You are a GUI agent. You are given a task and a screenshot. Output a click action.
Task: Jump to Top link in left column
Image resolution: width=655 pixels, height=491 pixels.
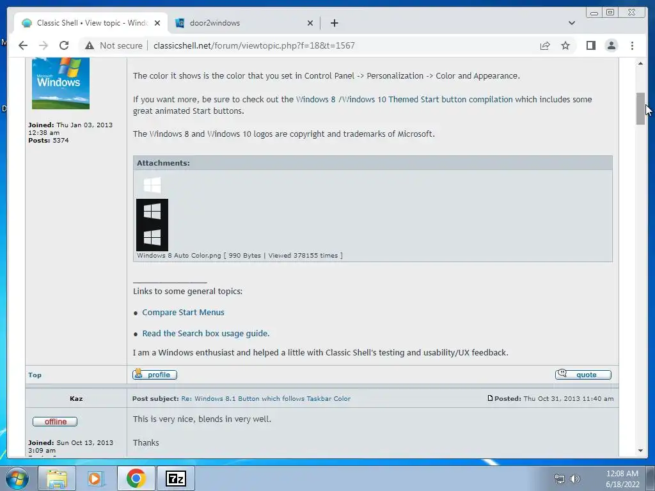point(35,375)
